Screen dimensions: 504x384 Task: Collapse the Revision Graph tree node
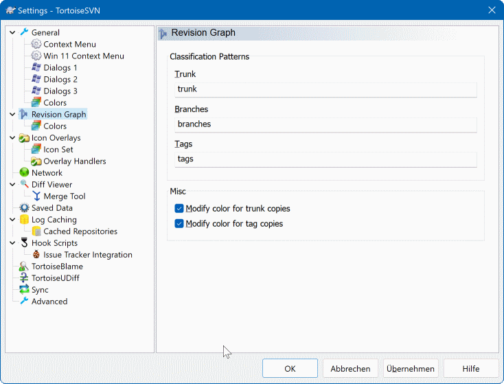(12, 115)
